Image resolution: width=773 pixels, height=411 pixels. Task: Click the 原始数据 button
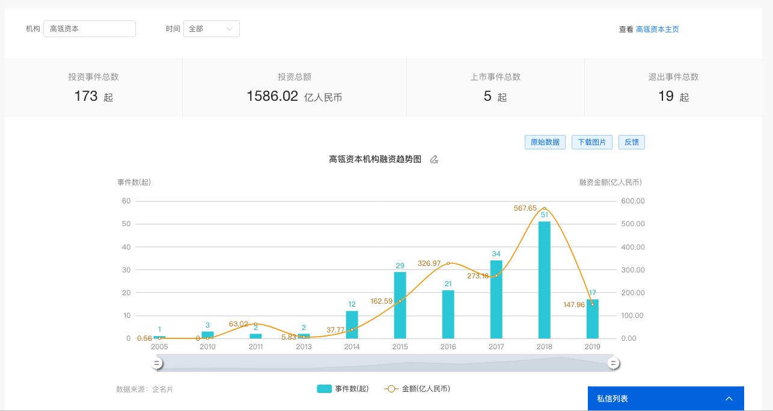click(x=545, y=142)
